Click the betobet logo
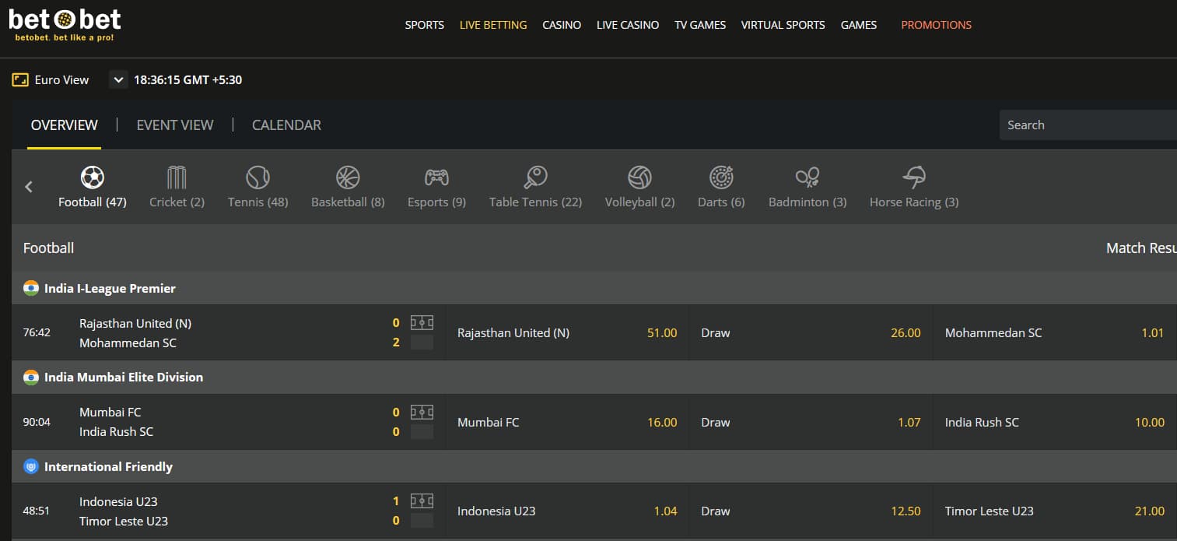Viewport: 1177px width, 541px height. point(65,25)
